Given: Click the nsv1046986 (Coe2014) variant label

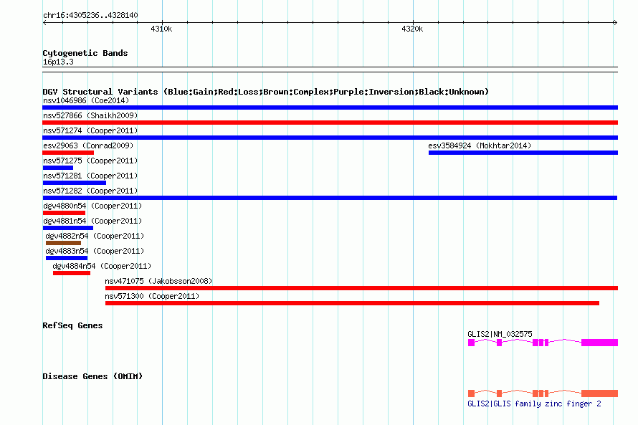Looking at the screenshot, I should click(x=86, y=100).
